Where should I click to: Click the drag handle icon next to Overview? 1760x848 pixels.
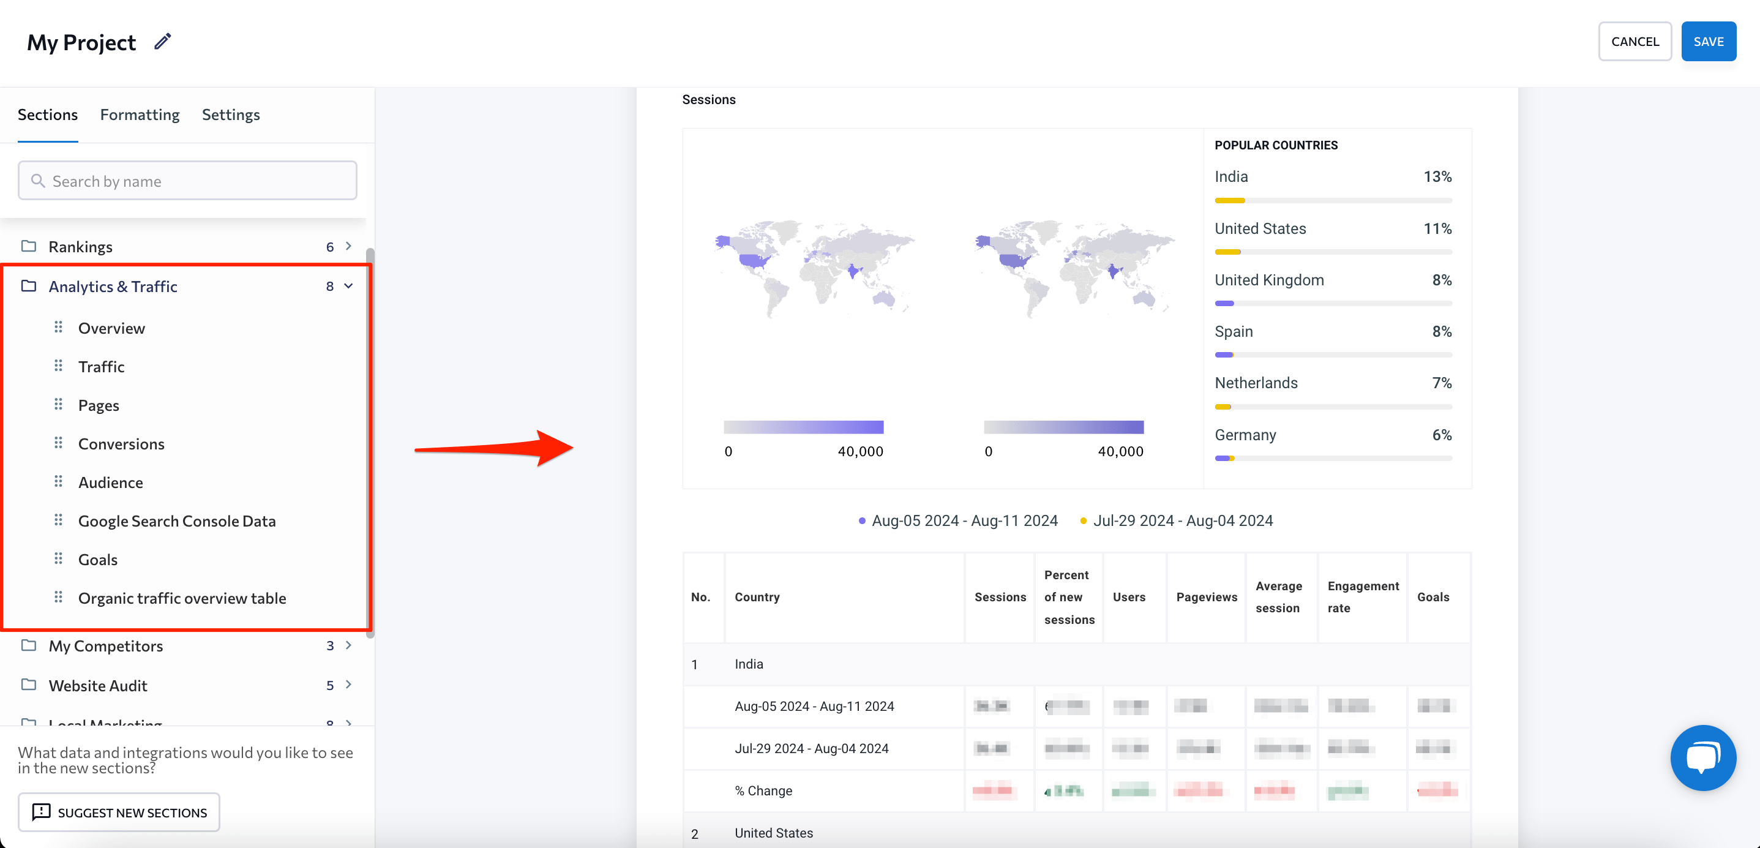click(x=58, y=328)
